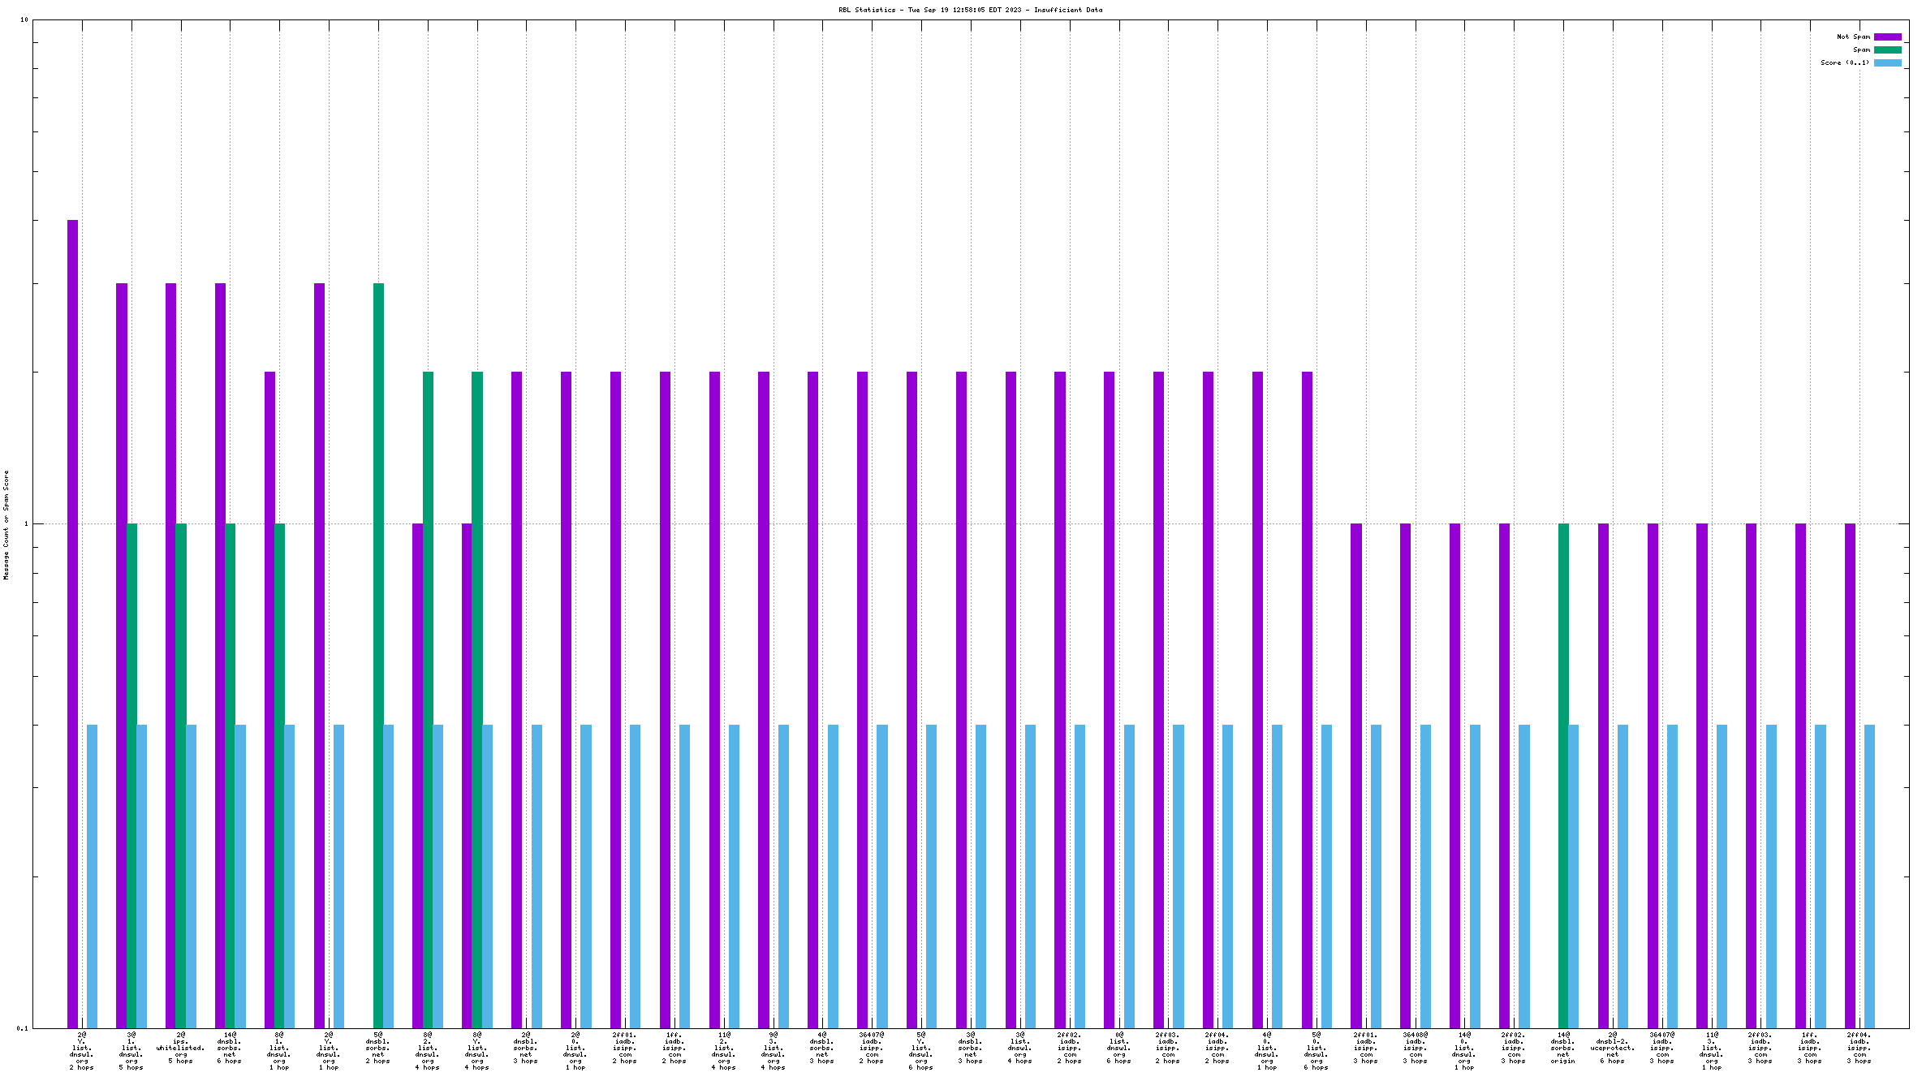Click the purple Not Spam legend swatch
Image resolution: width=1922 pixels, height=1081 pixels.
[1887, 37]
